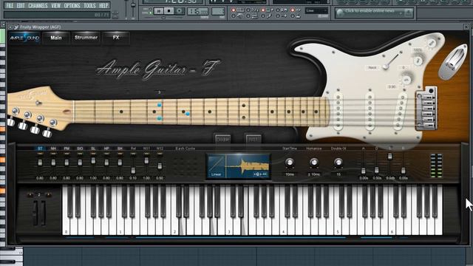Click the ± 10ms Humanize value
Screen dimensions: 473x266
click(314, 174)
